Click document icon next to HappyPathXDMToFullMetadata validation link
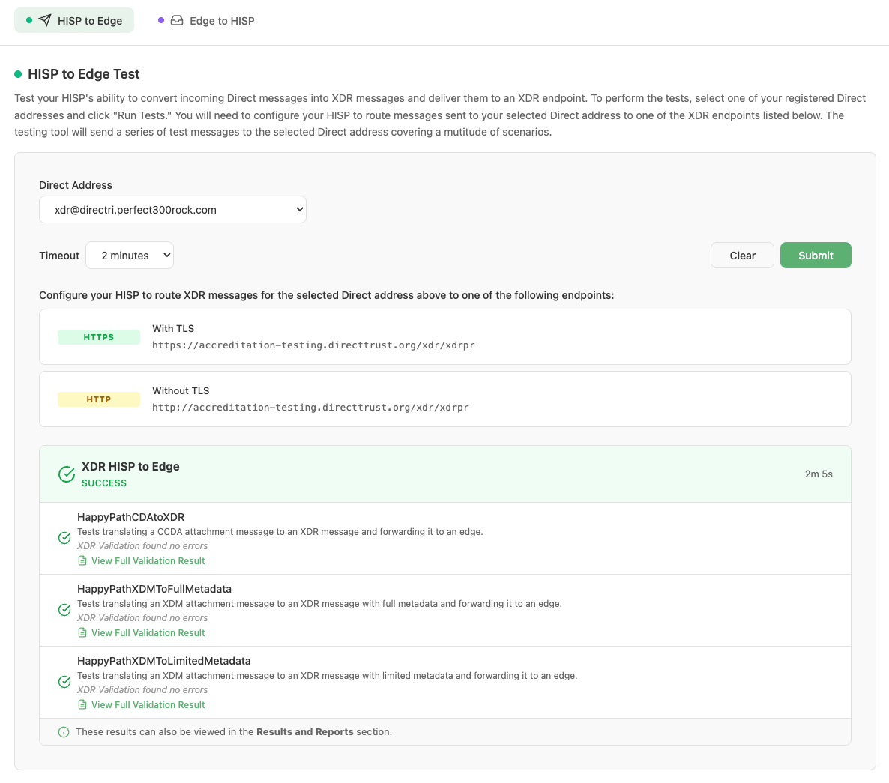 82,633
